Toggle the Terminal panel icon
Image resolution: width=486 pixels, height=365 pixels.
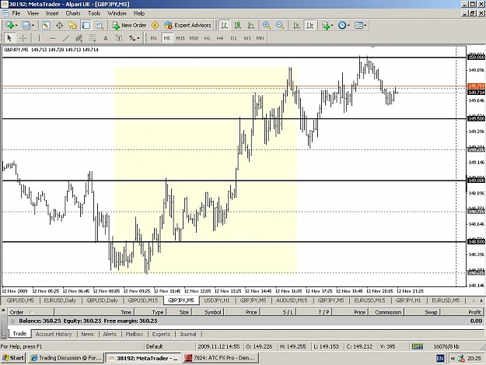tap(86, 25)
